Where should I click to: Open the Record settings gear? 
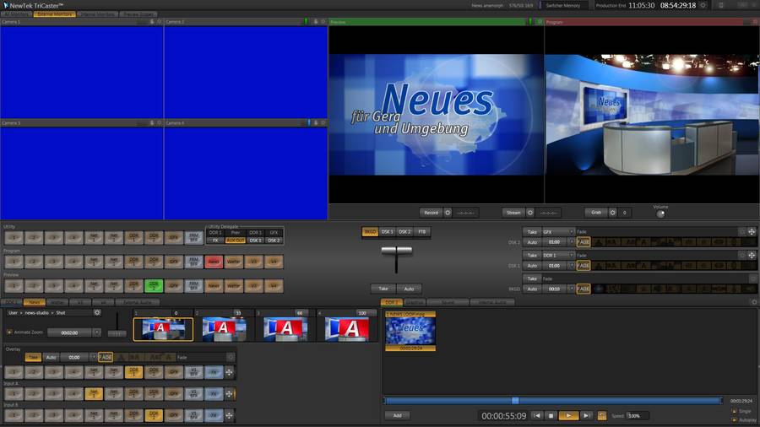tap(448, 213)
